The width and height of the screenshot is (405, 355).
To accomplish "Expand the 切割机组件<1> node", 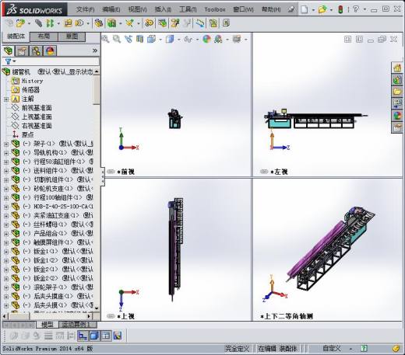I will coord(6,179).
